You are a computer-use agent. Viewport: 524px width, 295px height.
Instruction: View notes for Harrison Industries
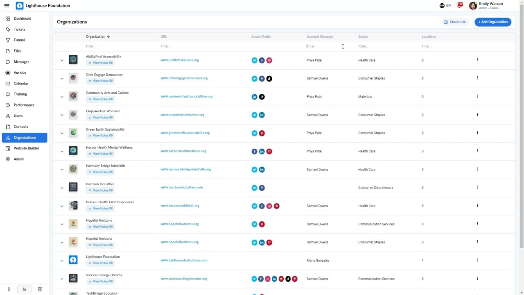100,190
